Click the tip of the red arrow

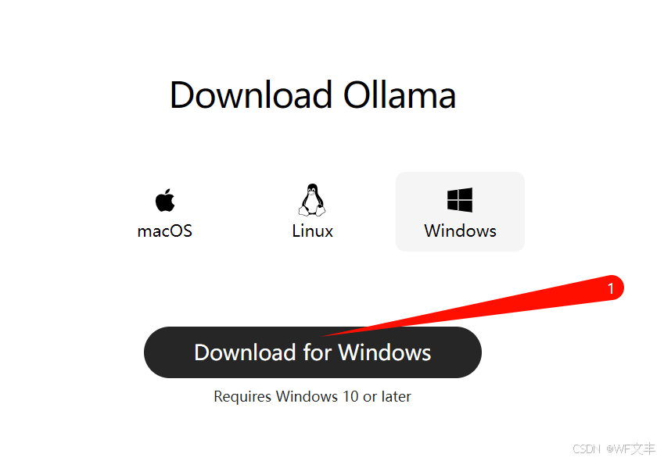click(x=324, y=336)
